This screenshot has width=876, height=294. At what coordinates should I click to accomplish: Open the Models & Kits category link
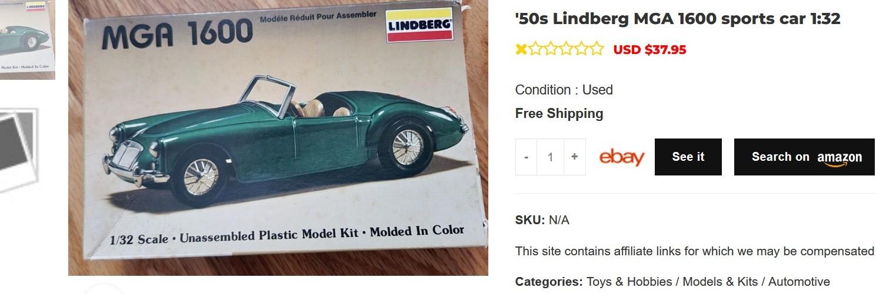tap(717, 282)
